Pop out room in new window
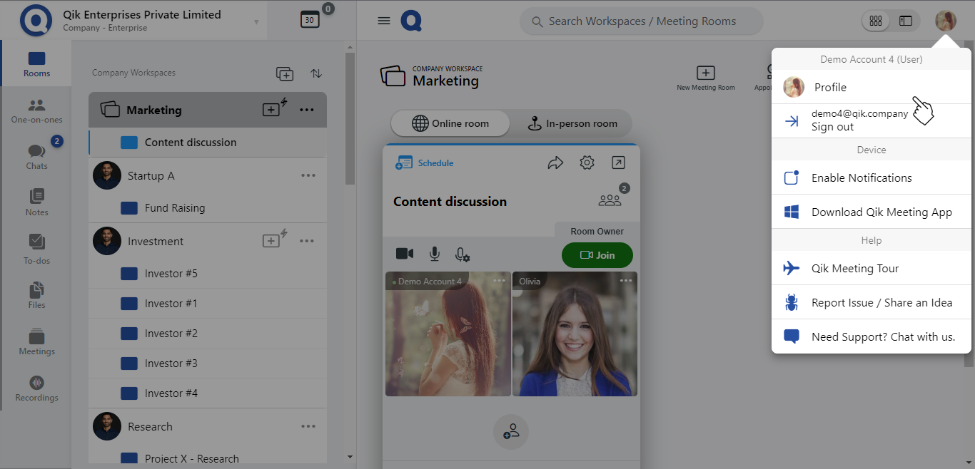The image size is (975, 469). coord(618,163)
